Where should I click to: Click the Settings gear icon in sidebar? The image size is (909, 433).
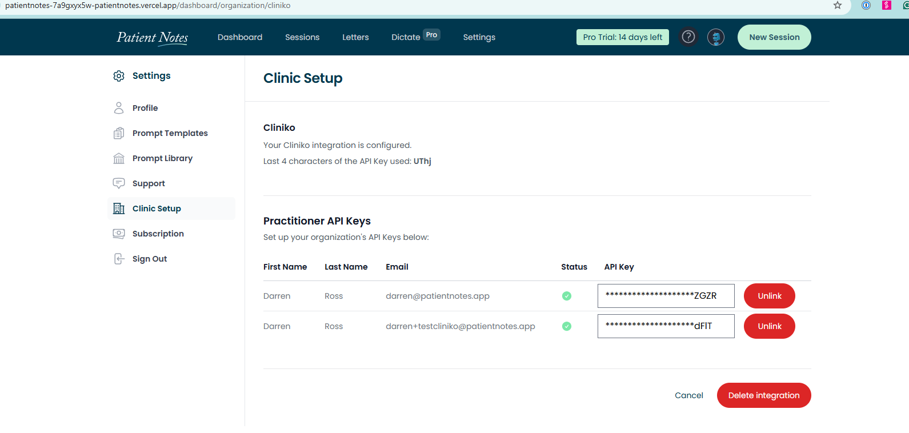pos(119,76)
